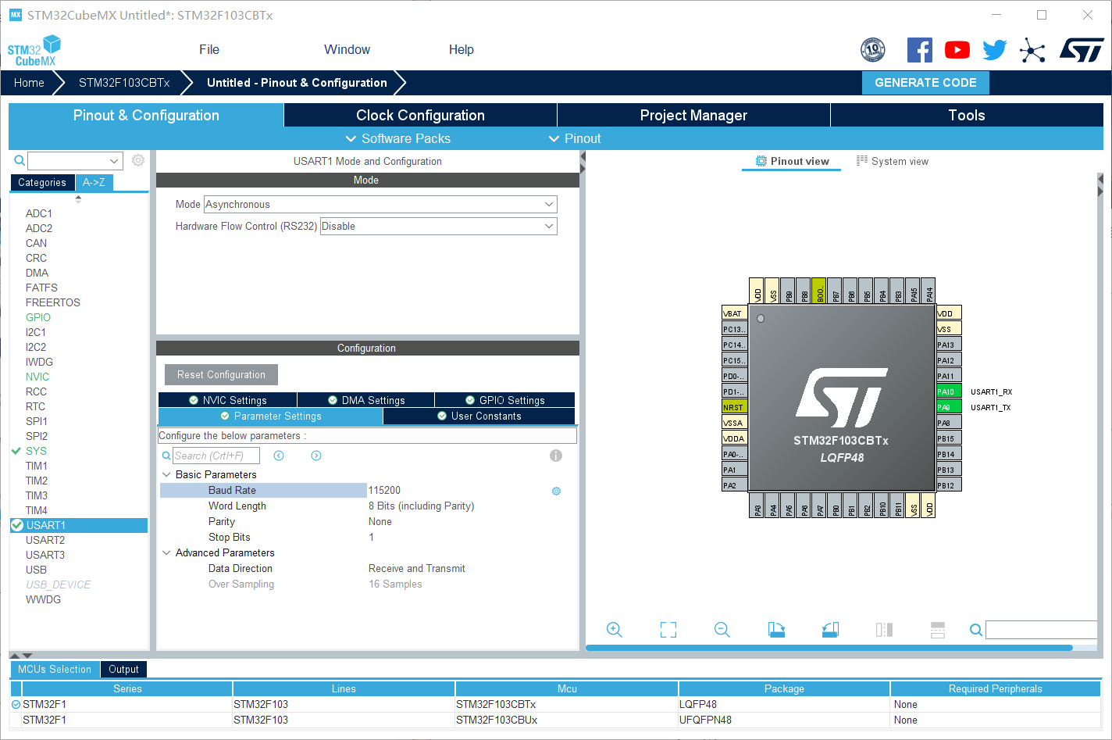Image resolution: width=1112 pixels, height=740 pixels.
Task: Show parameter info with the i icon
Action: point(556,456)
